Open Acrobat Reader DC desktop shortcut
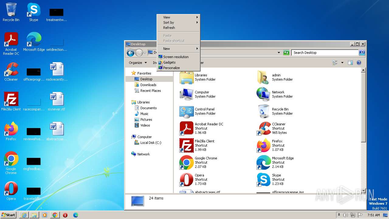Screen dimensions: 389x219 coord(11,44)
